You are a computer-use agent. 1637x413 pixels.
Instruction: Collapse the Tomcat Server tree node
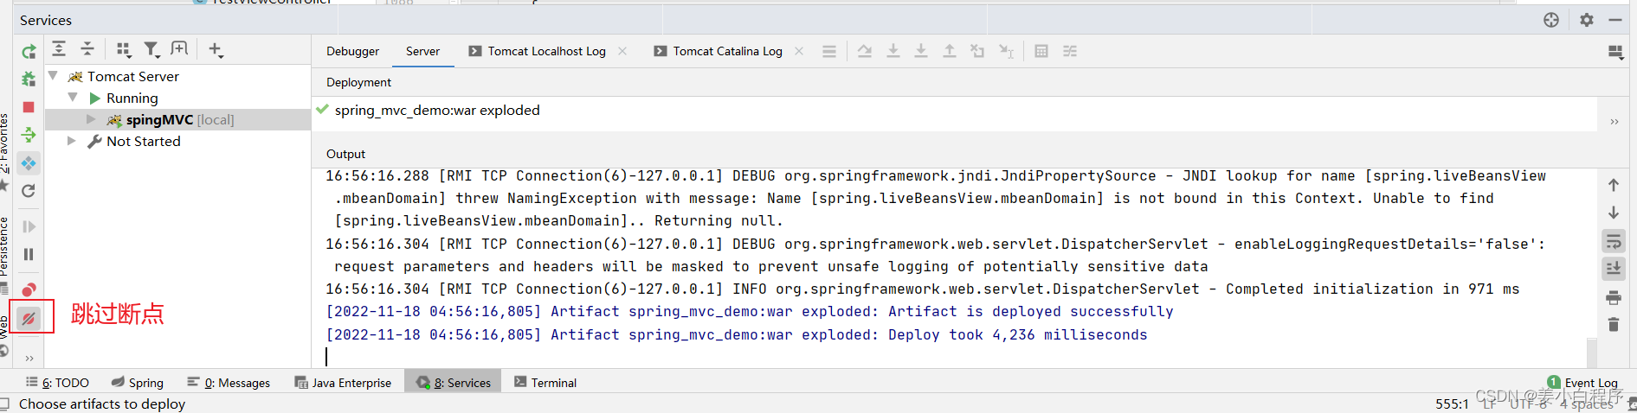coord(54,76)
